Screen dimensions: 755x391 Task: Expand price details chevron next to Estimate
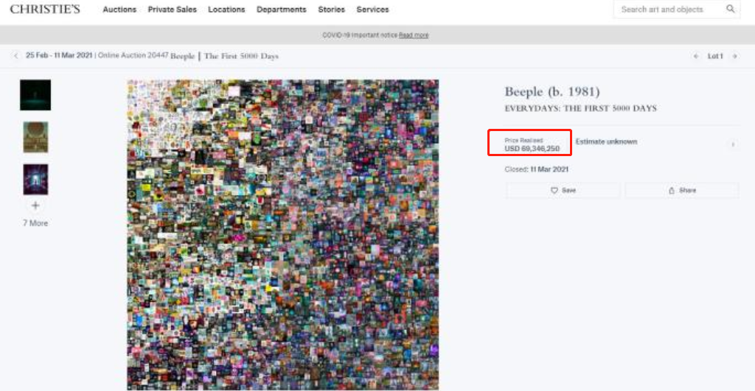(x=733, y=144)
